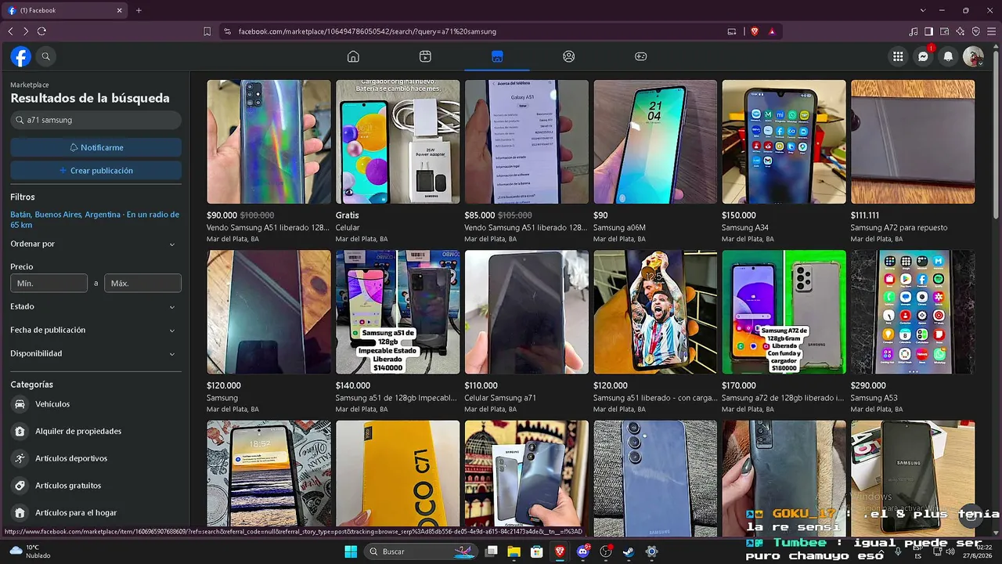This screenshot has height=564, width=1002.
Task: Open the Samsung A72 para repuesto photo
Action: [913, 142]
